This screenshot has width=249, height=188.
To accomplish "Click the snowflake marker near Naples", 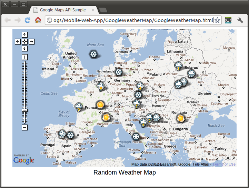I will point(136,137).
